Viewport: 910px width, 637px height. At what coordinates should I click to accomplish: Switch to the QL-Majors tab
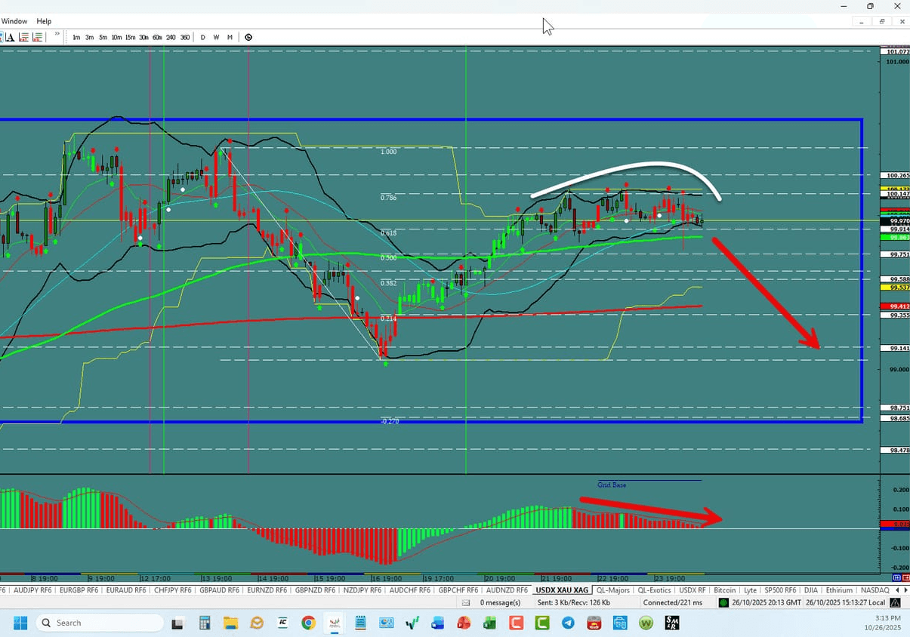[x=613, y=590]
